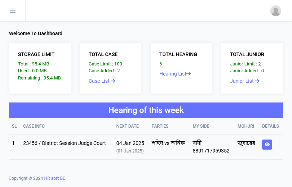Screen dimensions: 292x187
Task: View case details with the eye button
Action: 267,145
